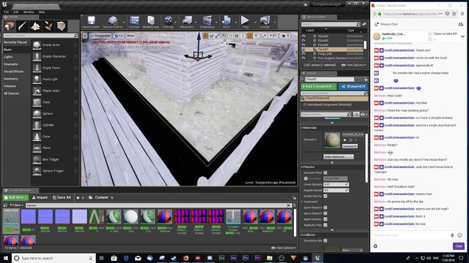Open the Help menu

pyautogui.click(x=42, y=12)
